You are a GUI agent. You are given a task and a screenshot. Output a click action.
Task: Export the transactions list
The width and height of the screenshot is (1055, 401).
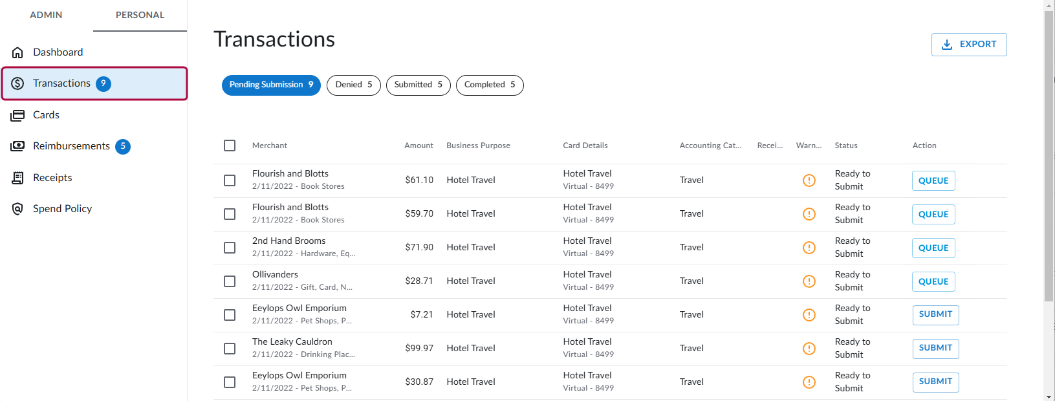(x=968, y=45)
